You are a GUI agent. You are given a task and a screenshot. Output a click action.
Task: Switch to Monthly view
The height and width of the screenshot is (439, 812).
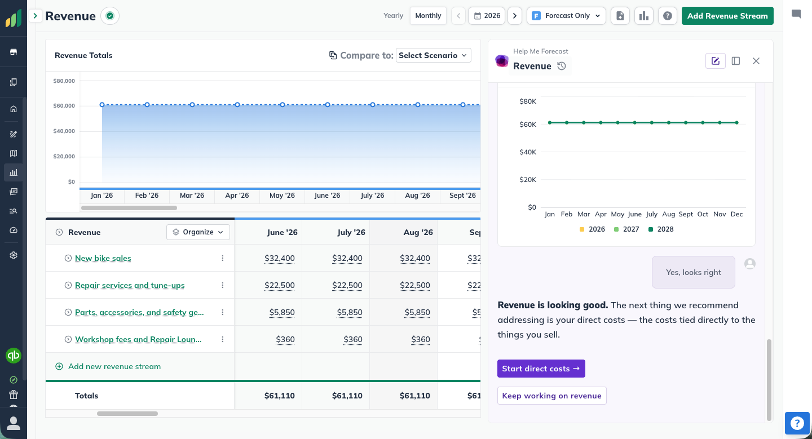pos(428,16)
